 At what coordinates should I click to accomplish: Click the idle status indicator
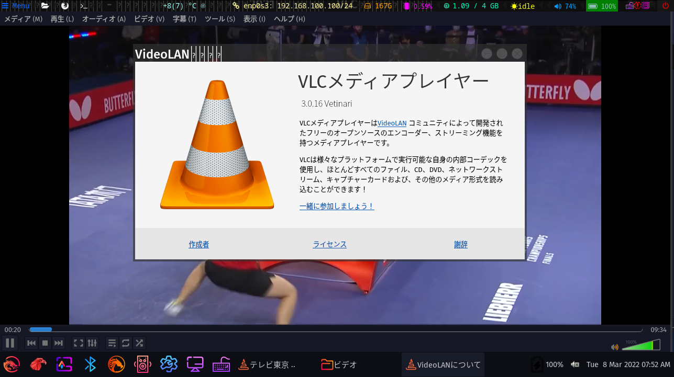523,6
